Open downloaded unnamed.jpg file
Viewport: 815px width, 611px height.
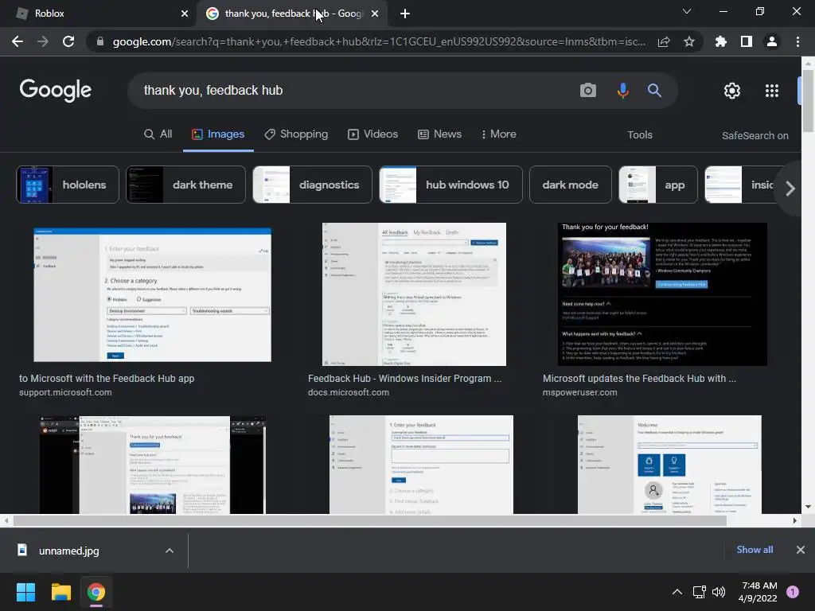(x=68, y=551)
